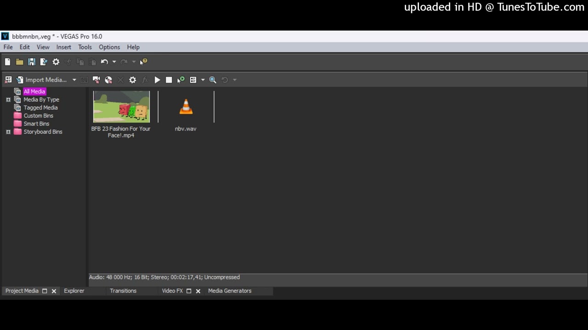Switch to the Video FX tab
Image resolution: width=588 pixels, height=330 pixels.
point(172,291)
